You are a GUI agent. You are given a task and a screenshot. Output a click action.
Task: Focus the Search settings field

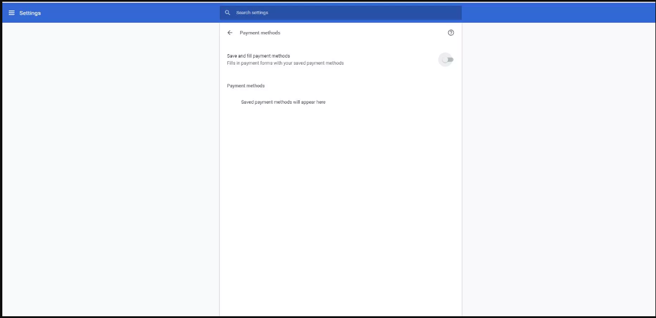tap(341, 13)
